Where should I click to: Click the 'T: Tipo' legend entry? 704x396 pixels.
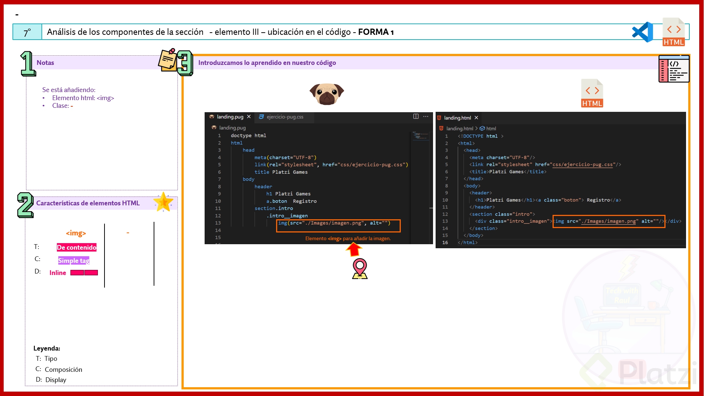pos(47,359)
